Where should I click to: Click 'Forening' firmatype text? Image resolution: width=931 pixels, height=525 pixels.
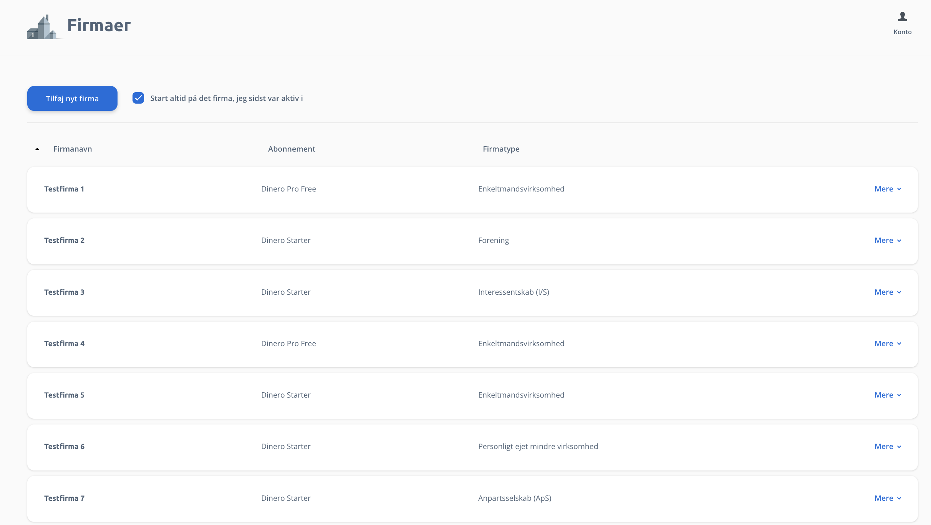494,241
